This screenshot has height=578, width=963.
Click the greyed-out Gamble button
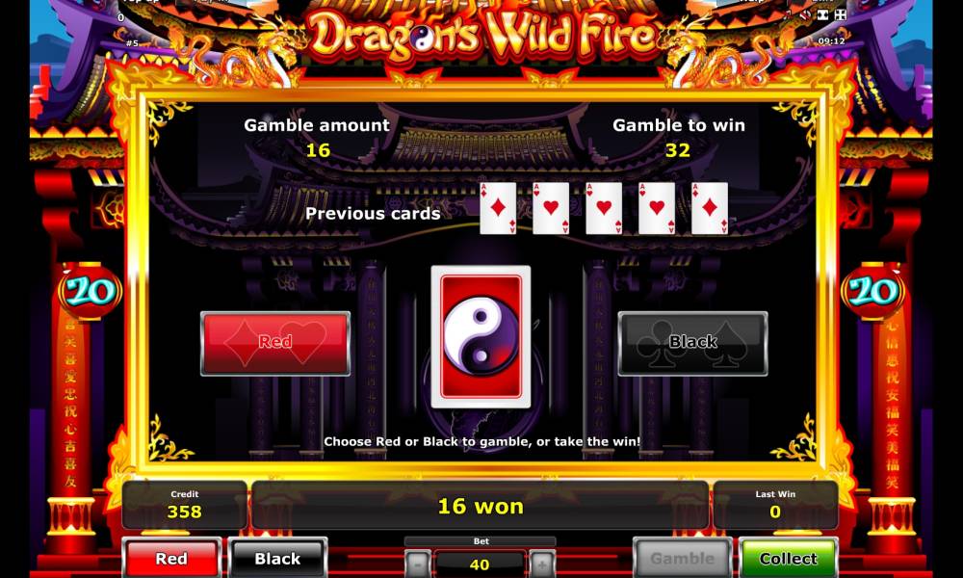[683, 558]
